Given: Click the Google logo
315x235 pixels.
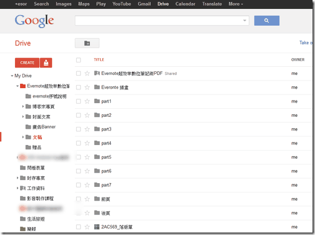Looking at the screenshot, I should (34, 21).
